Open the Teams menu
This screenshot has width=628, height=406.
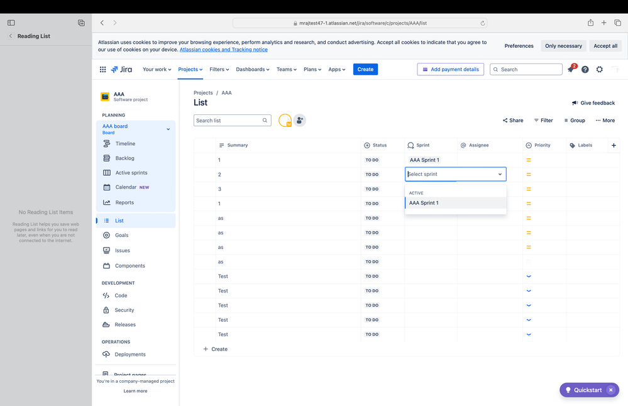[287, 69]
